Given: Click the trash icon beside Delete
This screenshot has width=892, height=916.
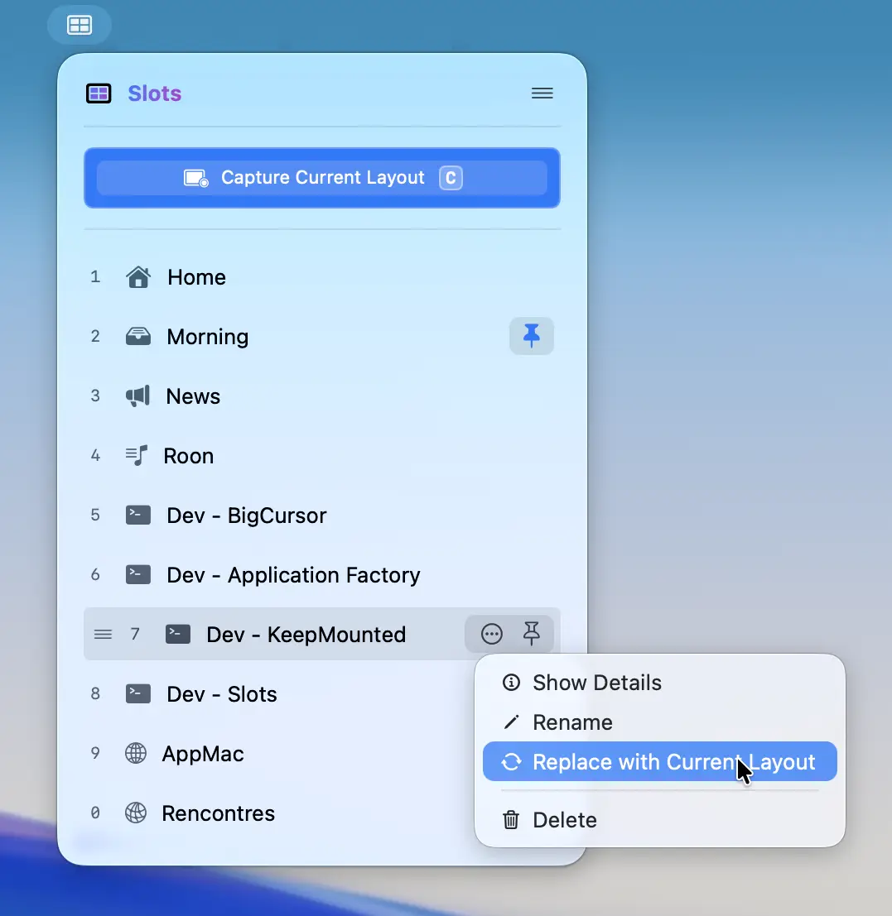Looking at the screenshot, I should point(511,820).
